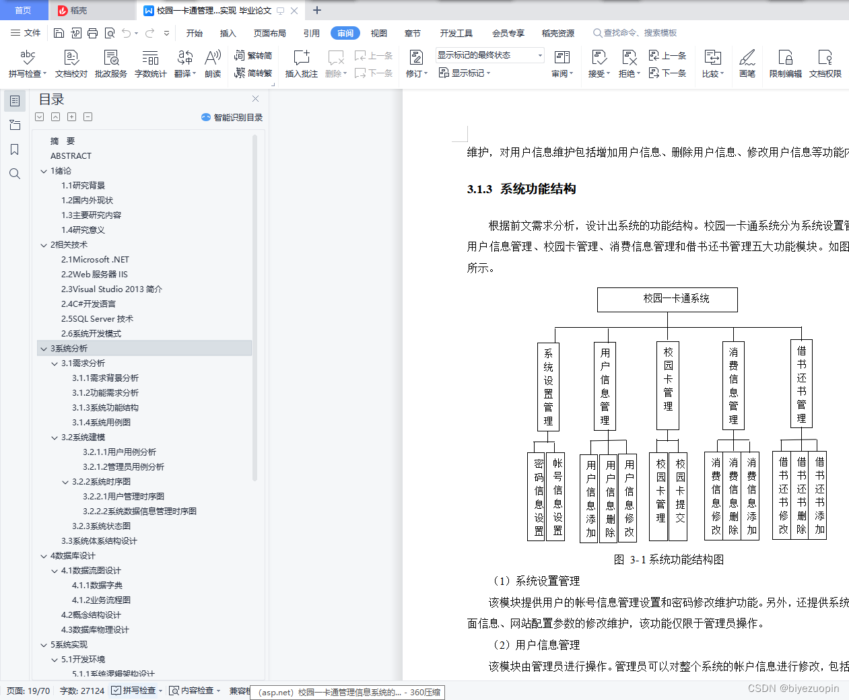Convert to traditional Chinese (繁转简)
Image resolution: width=849 pixels, height=700 pixels.
253,56
